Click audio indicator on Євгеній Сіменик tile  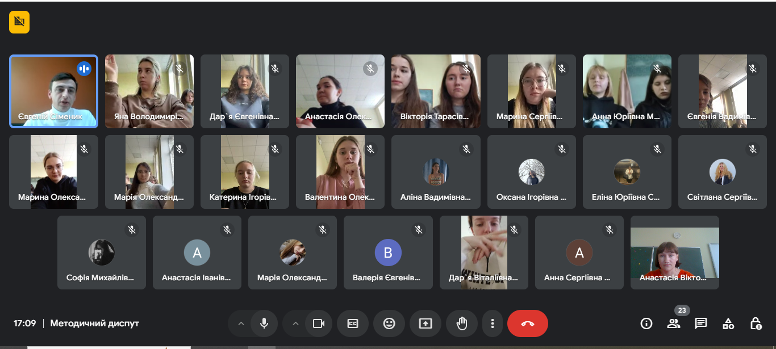pos(84,69)
